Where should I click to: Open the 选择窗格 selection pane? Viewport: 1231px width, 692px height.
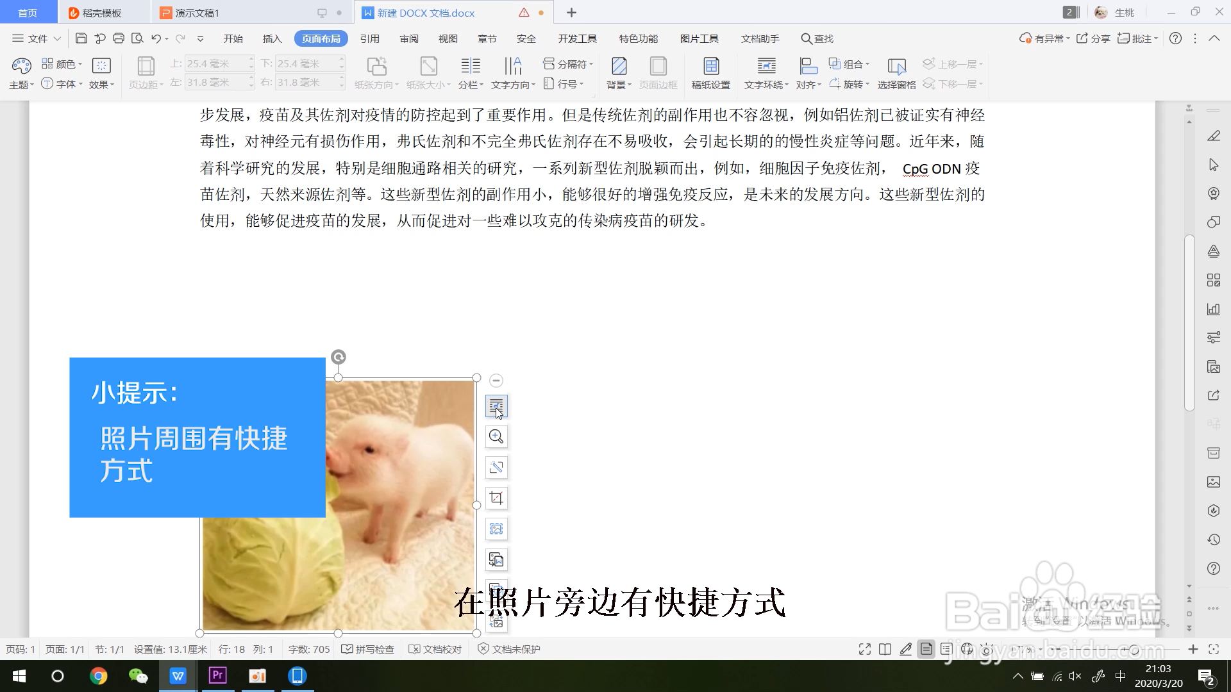click(896, 72)
